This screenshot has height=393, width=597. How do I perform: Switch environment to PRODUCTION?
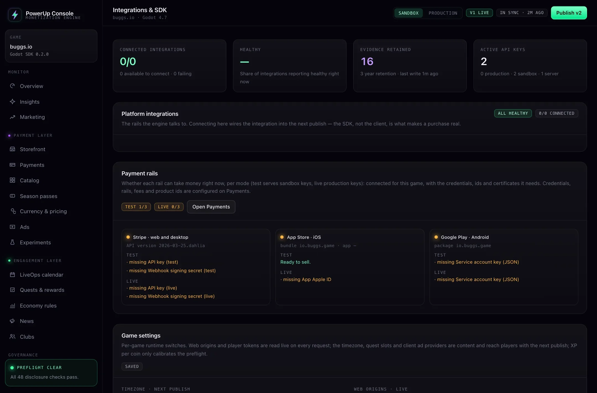click(443, 13)
